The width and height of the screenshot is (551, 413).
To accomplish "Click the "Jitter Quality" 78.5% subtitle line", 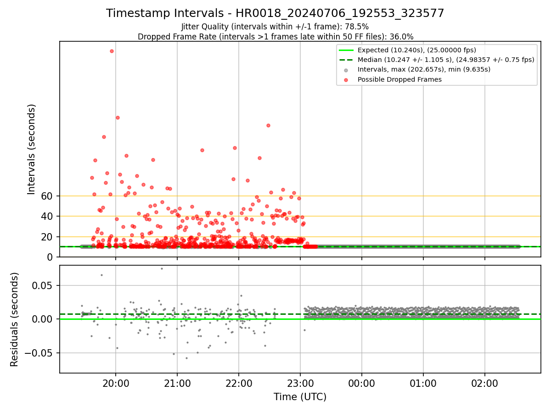I will click(x=275, y=27).
